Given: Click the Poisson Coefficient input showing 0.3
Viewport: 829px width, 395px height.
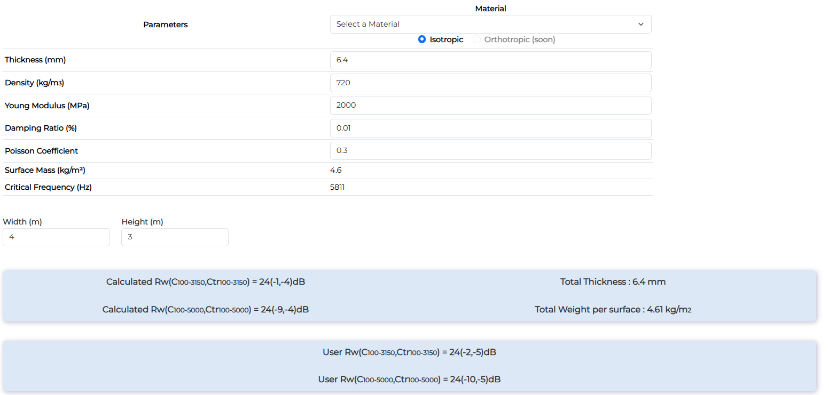Looking at the screenshot, I should [x=490, y=151].
